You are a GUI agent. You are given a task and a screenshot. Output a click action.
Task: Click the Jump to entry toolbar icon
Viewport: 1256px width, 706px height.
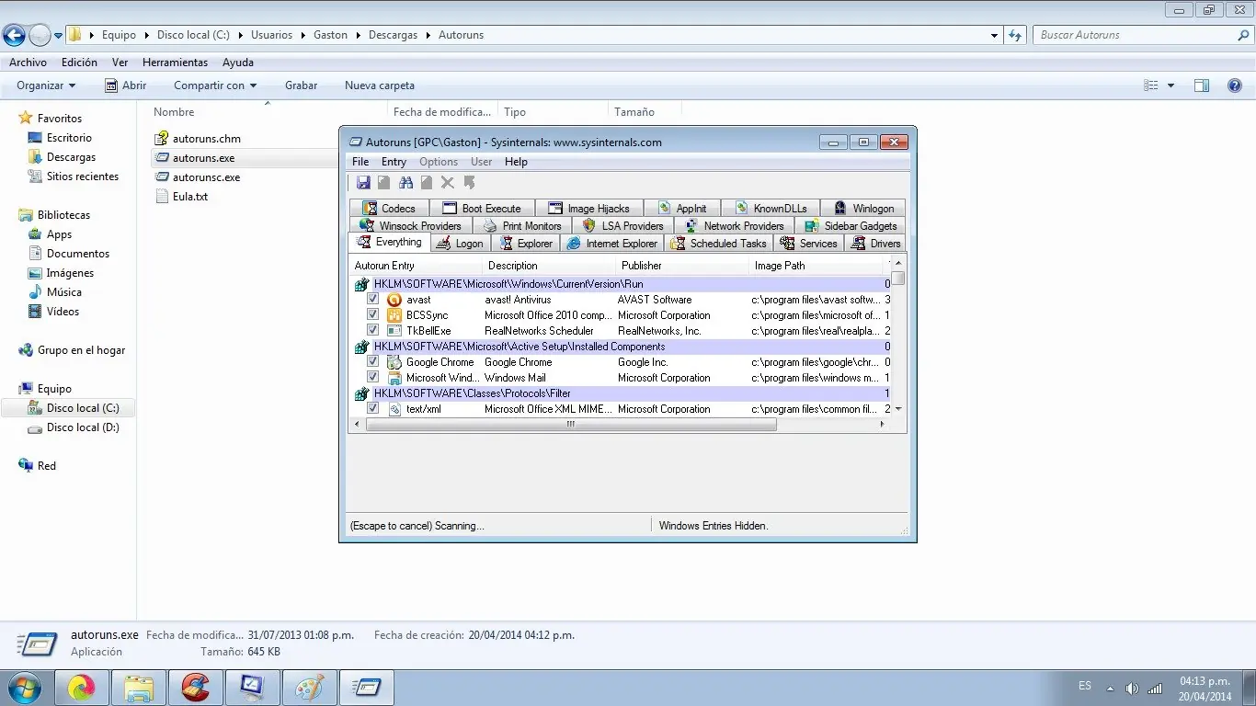pos(469,183)
